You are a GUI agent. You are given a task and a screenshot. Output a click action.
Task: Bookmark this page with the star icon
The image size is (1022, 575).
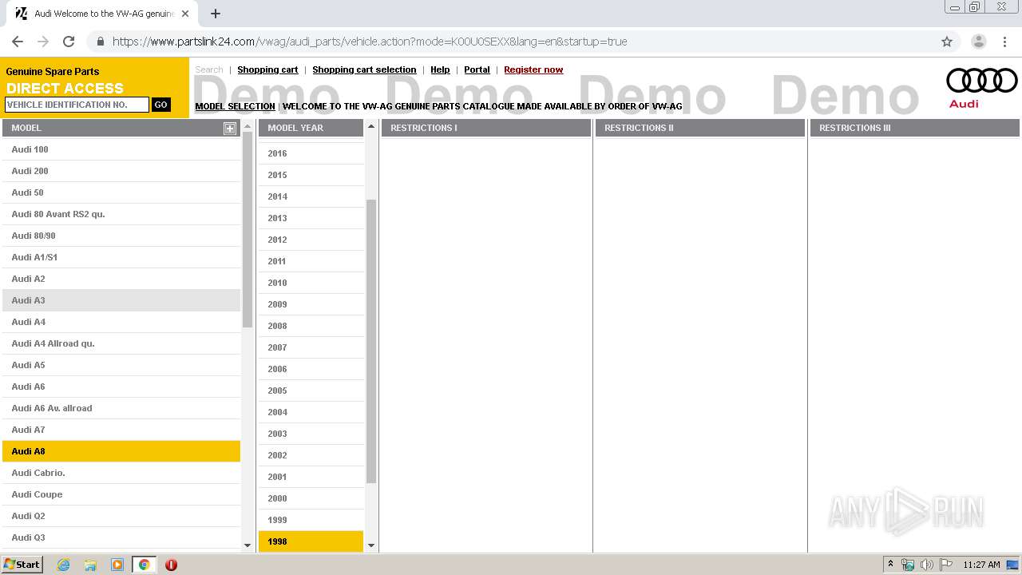(947, 42)
